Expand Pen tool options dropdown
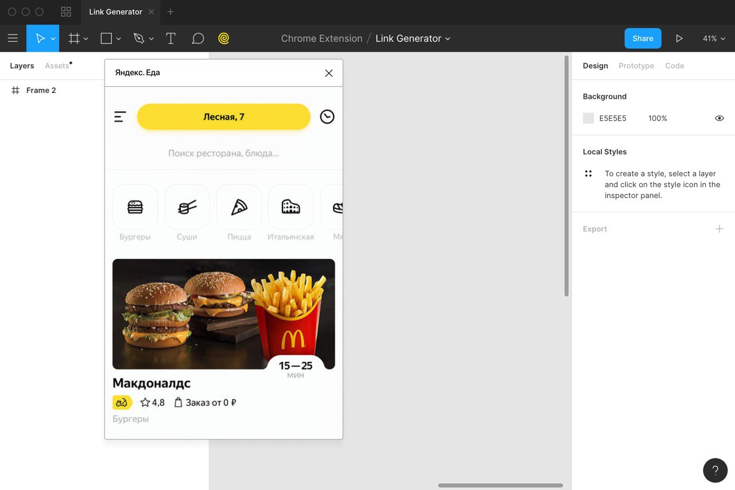This screenshot has height=490, width=735. (x=152, y=39)
